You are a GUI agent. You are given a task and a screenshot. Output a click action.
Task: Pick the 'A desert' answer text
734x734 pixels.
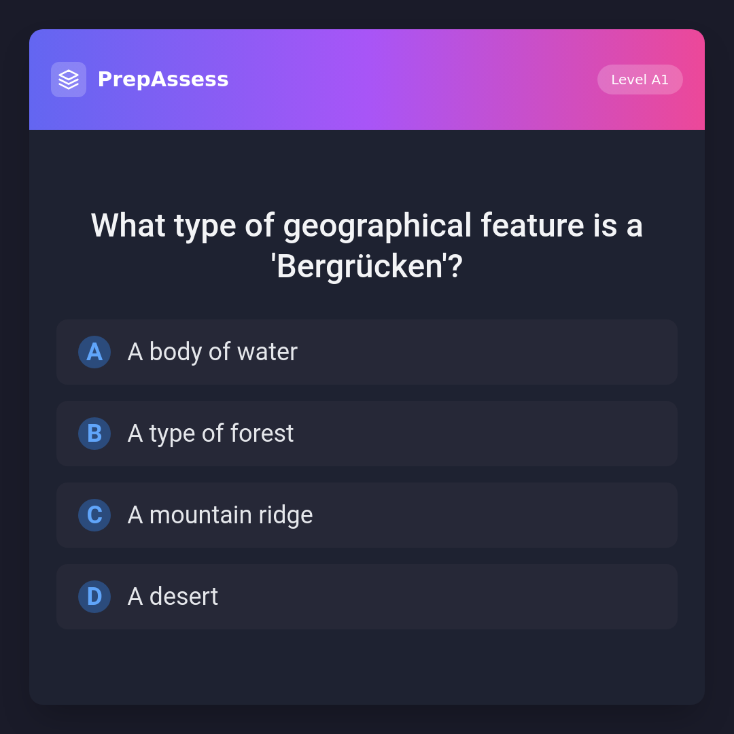point(173,597)
